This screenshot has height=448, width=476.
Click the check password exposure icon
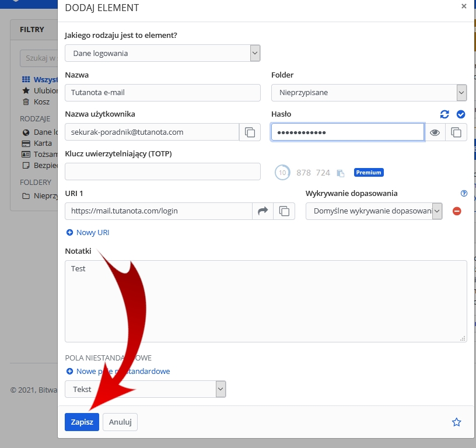461,114
